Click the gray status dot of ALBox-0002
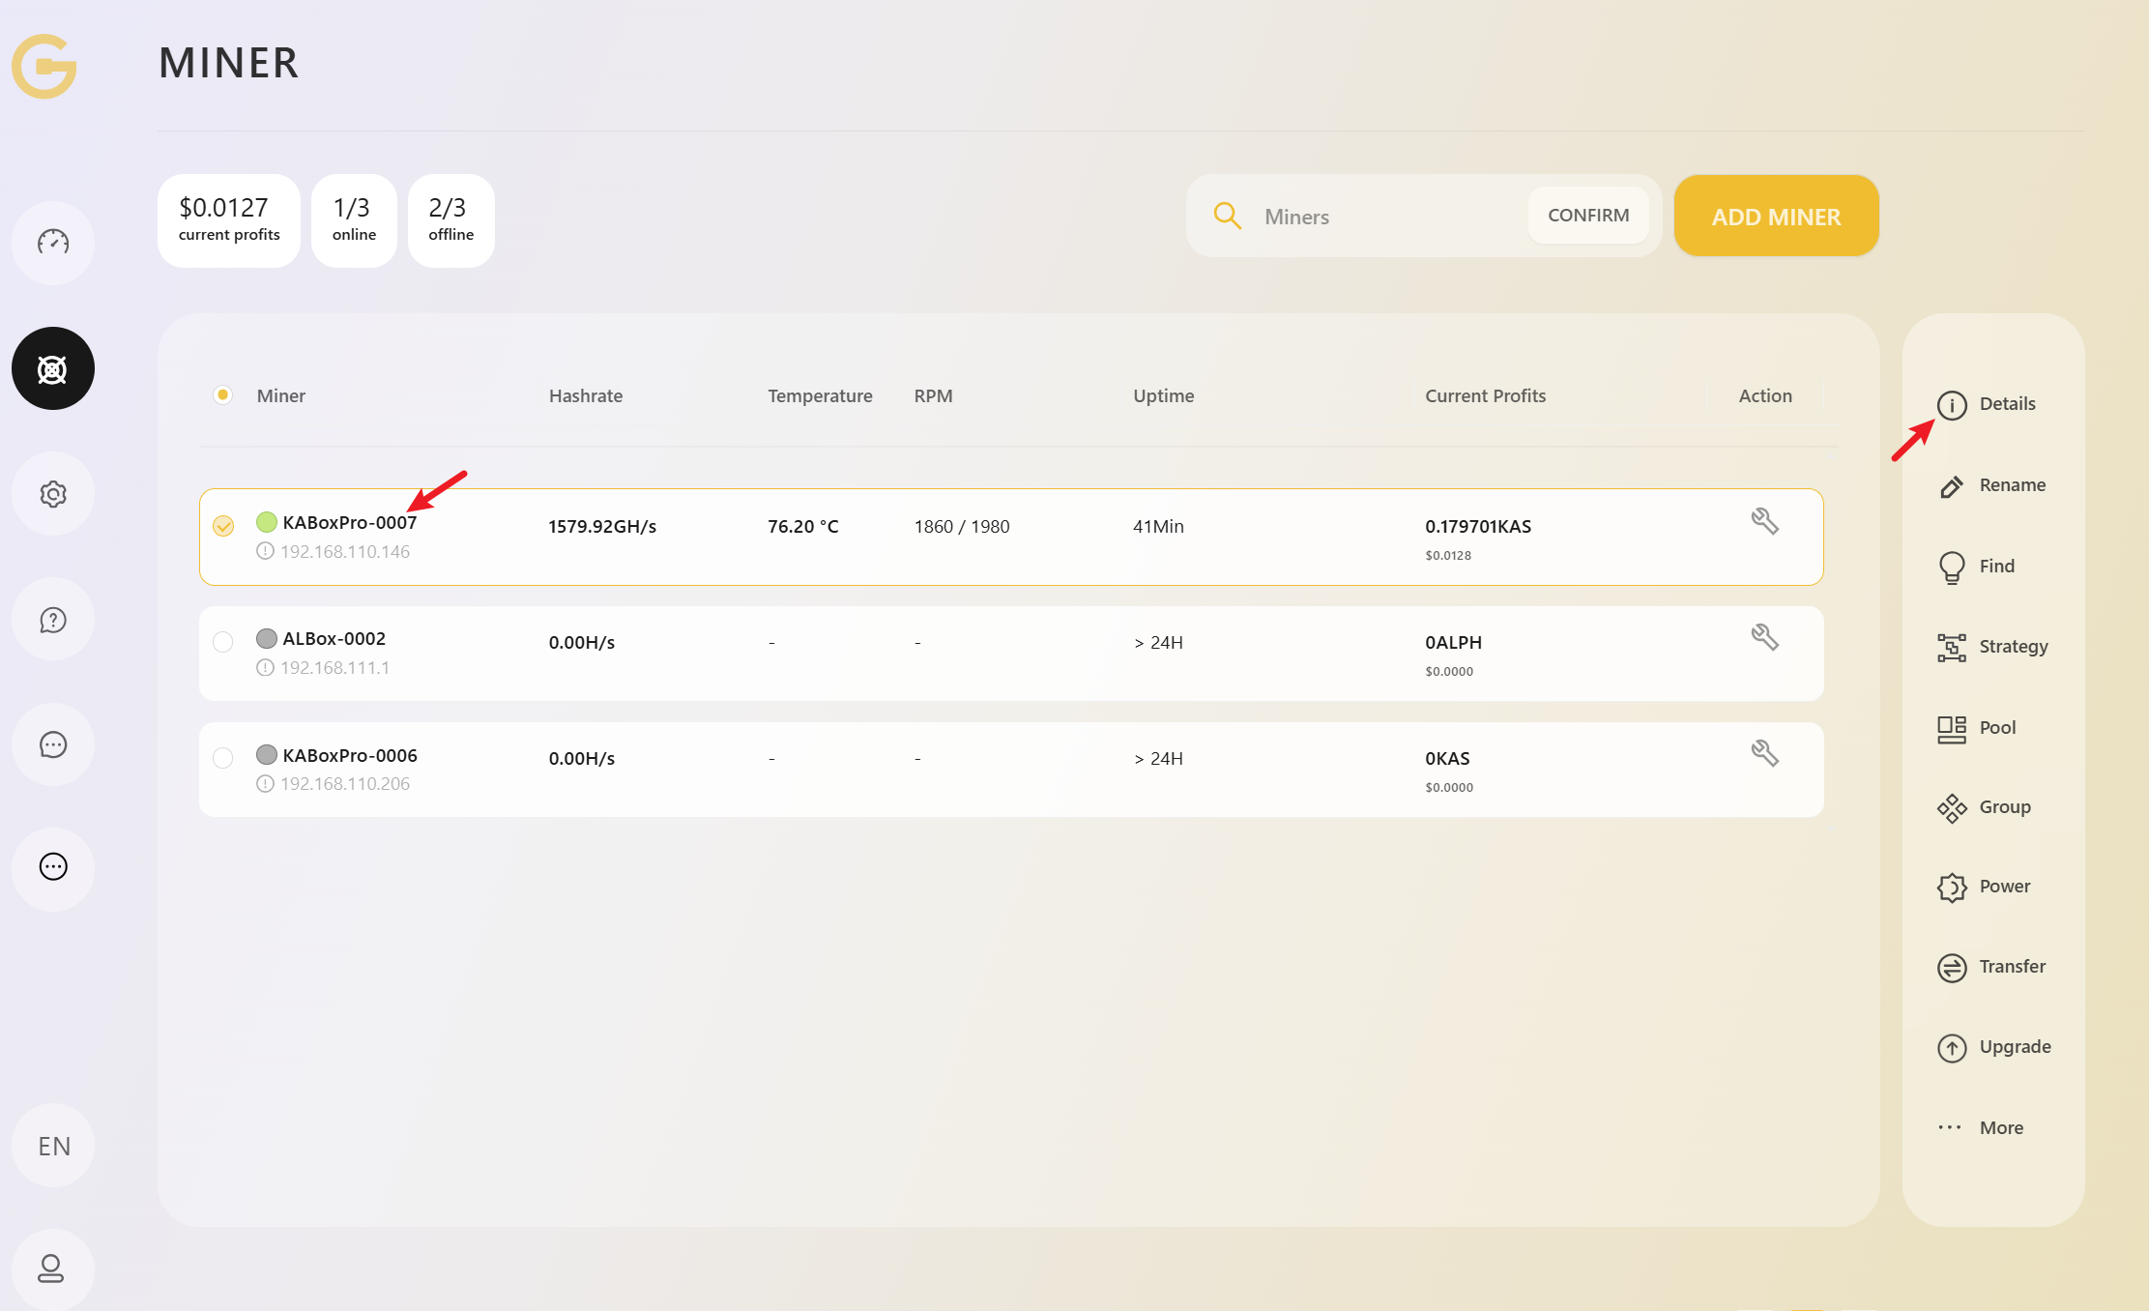This screenshot has width=2149, height=1311. coord(267,638)
